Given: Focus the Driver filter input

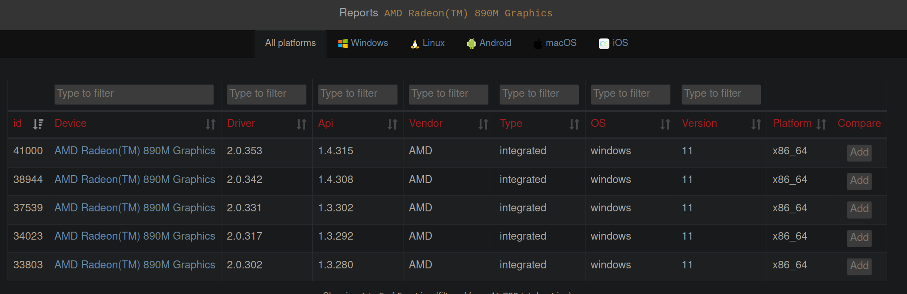Looking at the screenshot, I should pos(267,95).
